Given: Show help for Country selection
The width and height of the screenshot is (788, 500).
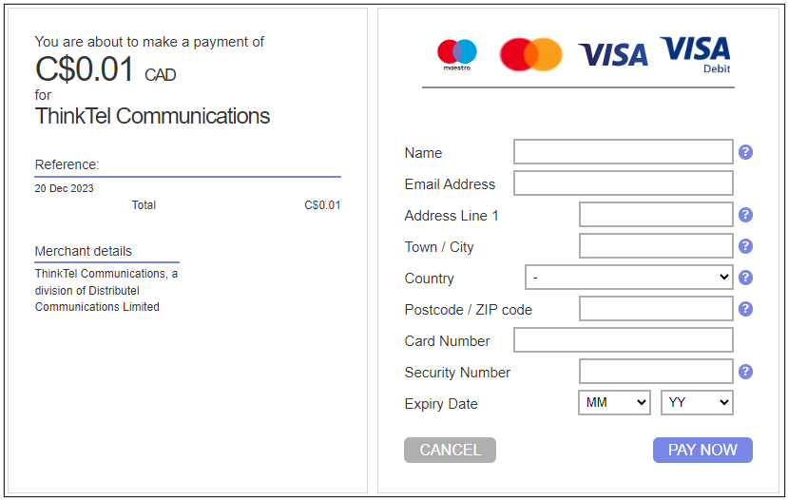Looking at the screenshot, I should tap(746, 278).
